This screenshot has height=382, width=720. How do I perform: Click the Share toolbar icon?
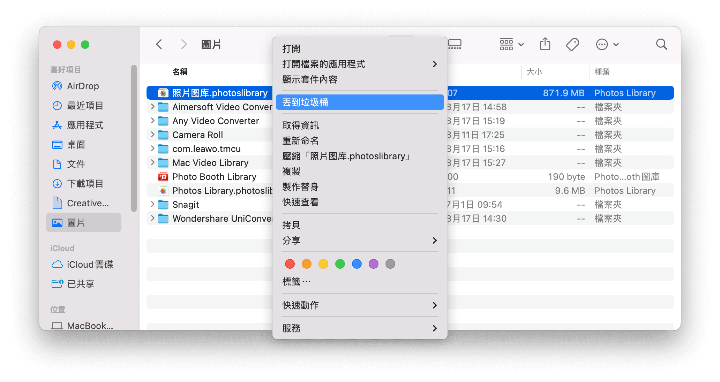(545, 44)
